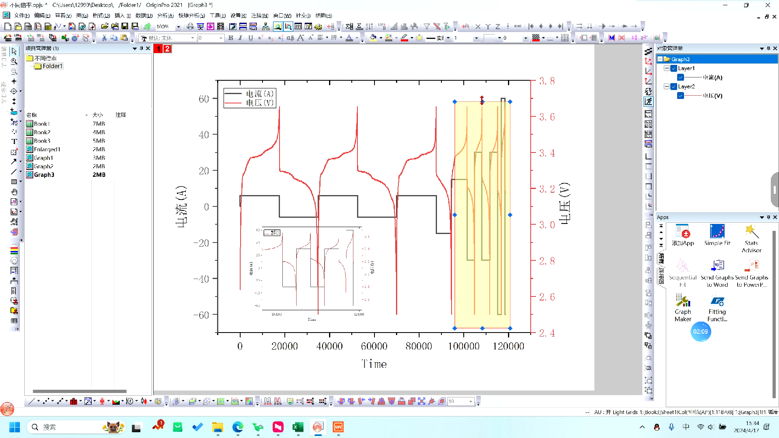The image size is (779, 438).
Task: Toggle Layer1 visibility checkbox
Action: tap(674, 69)
